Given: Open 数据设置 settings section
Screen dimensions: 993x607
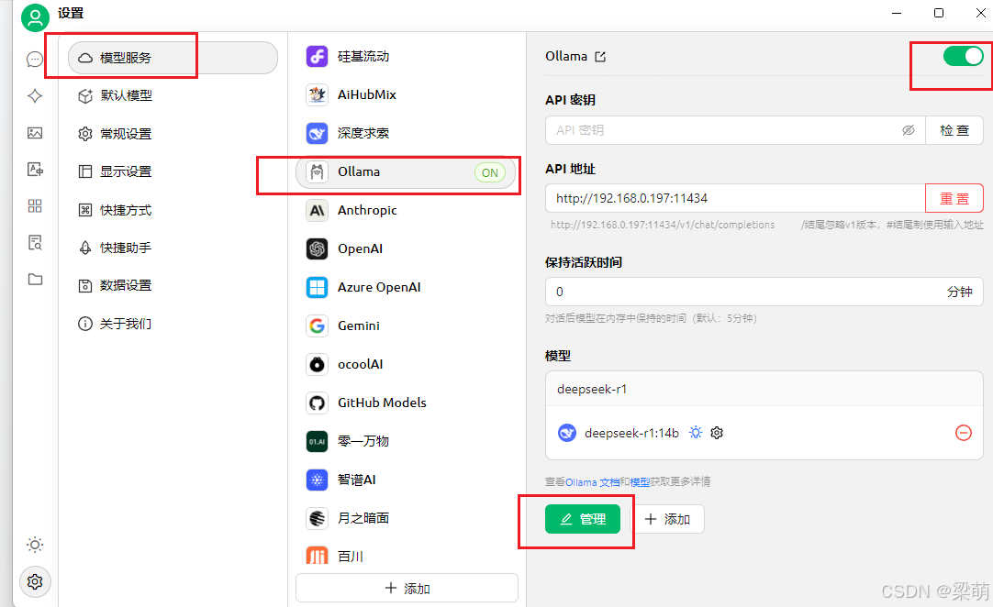Looking at the screenshot, I should coord(173,285).
